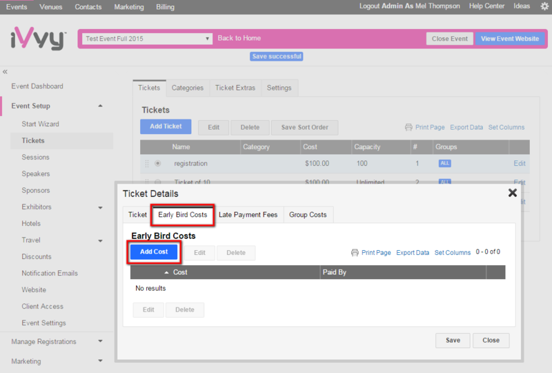The image size is (552, 373).
Task: Click Save Sort Order button
Action: [x=304, y=127]
